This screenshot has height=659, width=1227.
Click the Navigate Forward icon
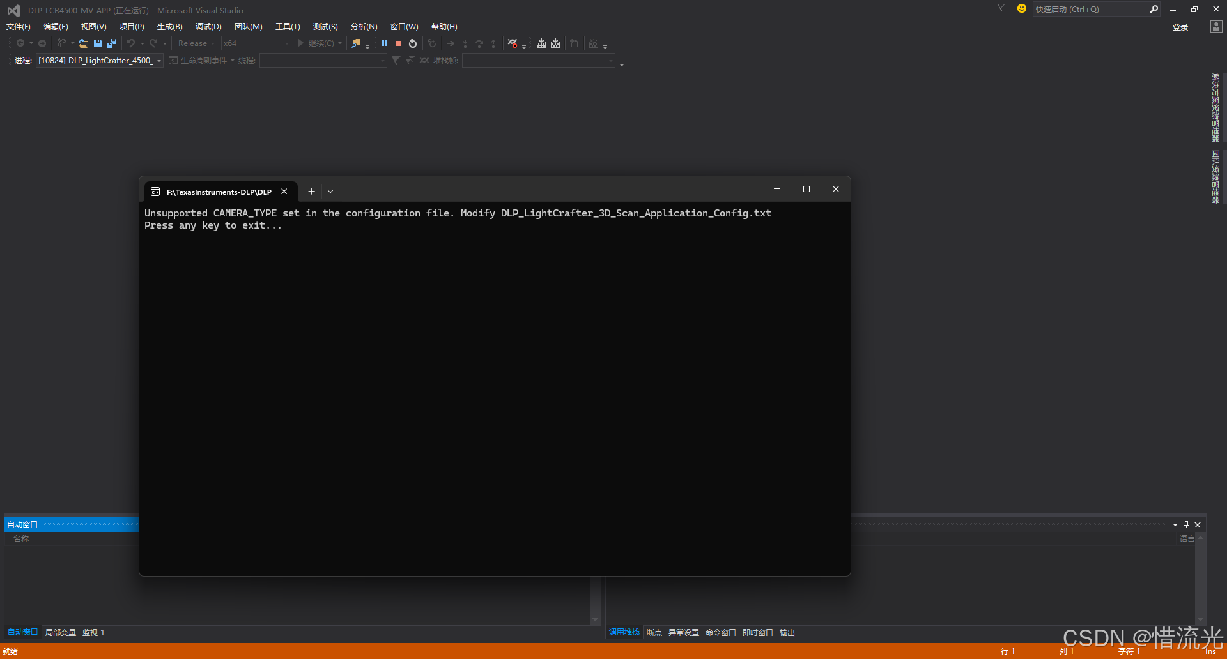point(42,43)
